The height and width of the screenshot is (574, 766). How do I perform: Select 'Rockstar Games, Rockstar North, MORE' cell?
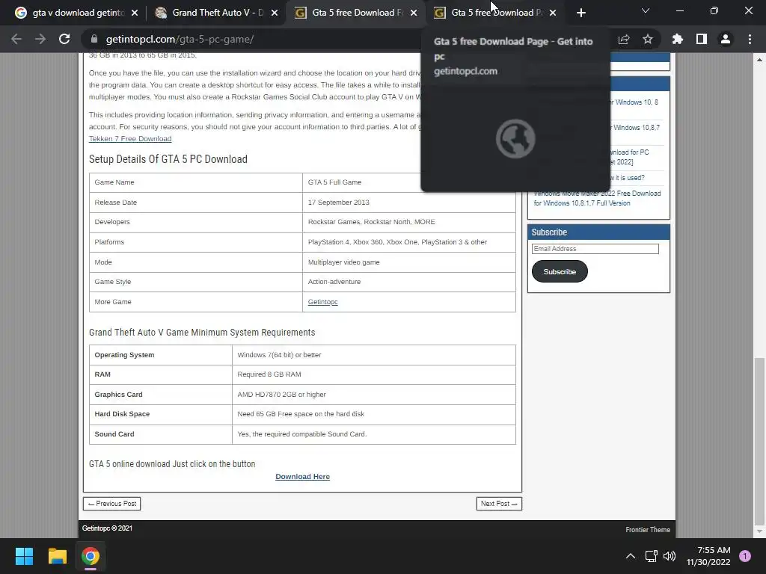tap(409, 222)
